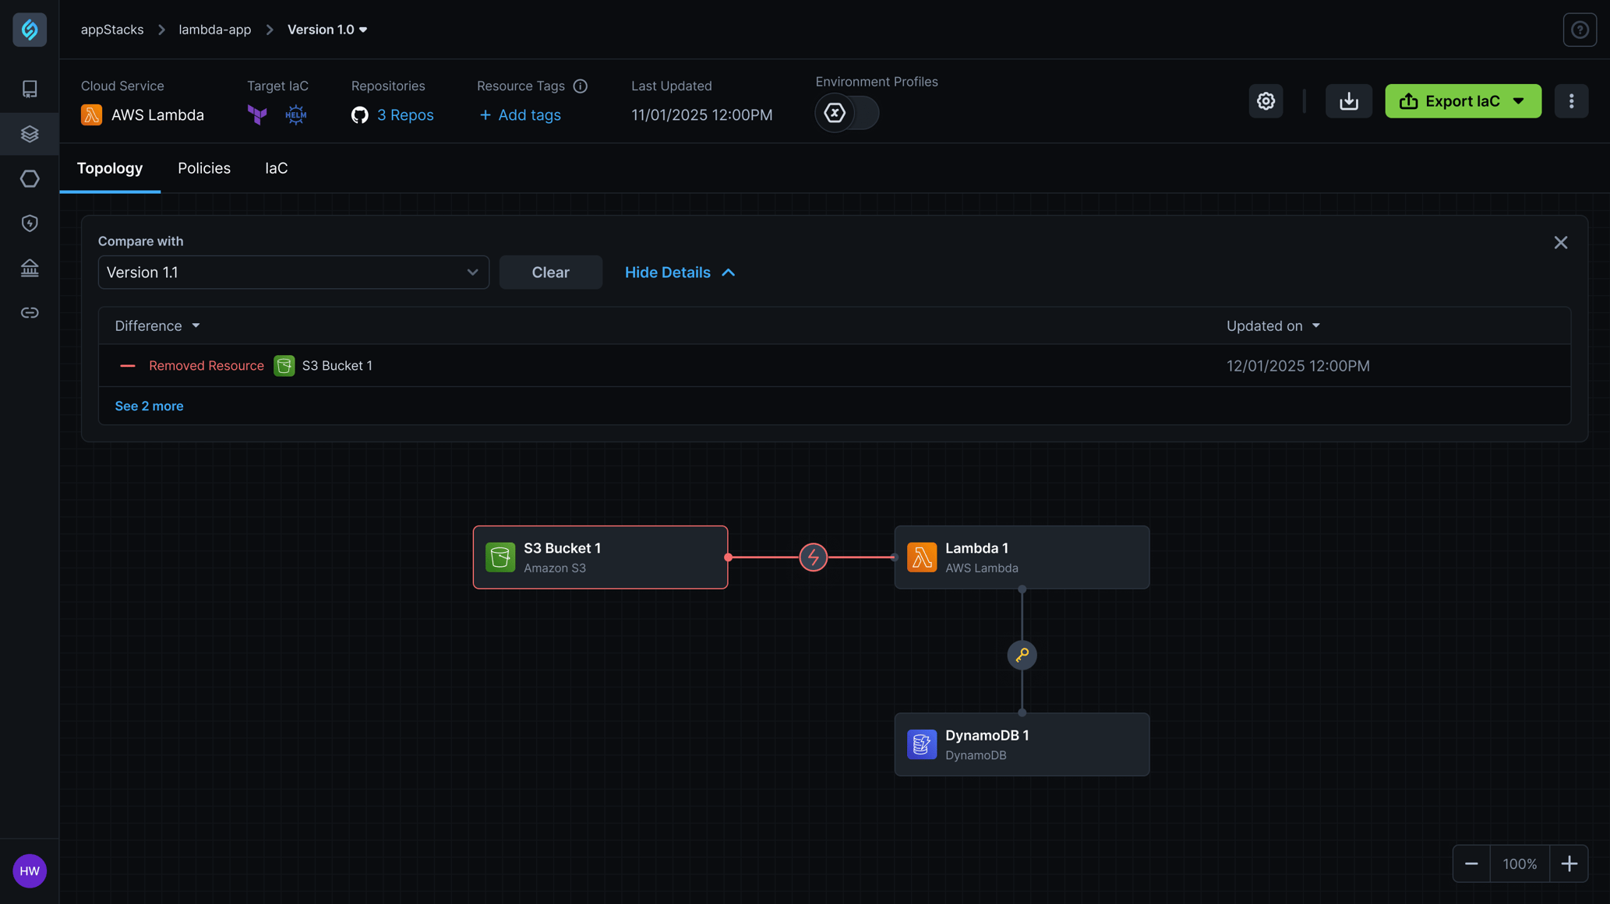Click the S3 Bucket 1 node icon
This screenshot has width=1610, height=904.
point(500,556)
